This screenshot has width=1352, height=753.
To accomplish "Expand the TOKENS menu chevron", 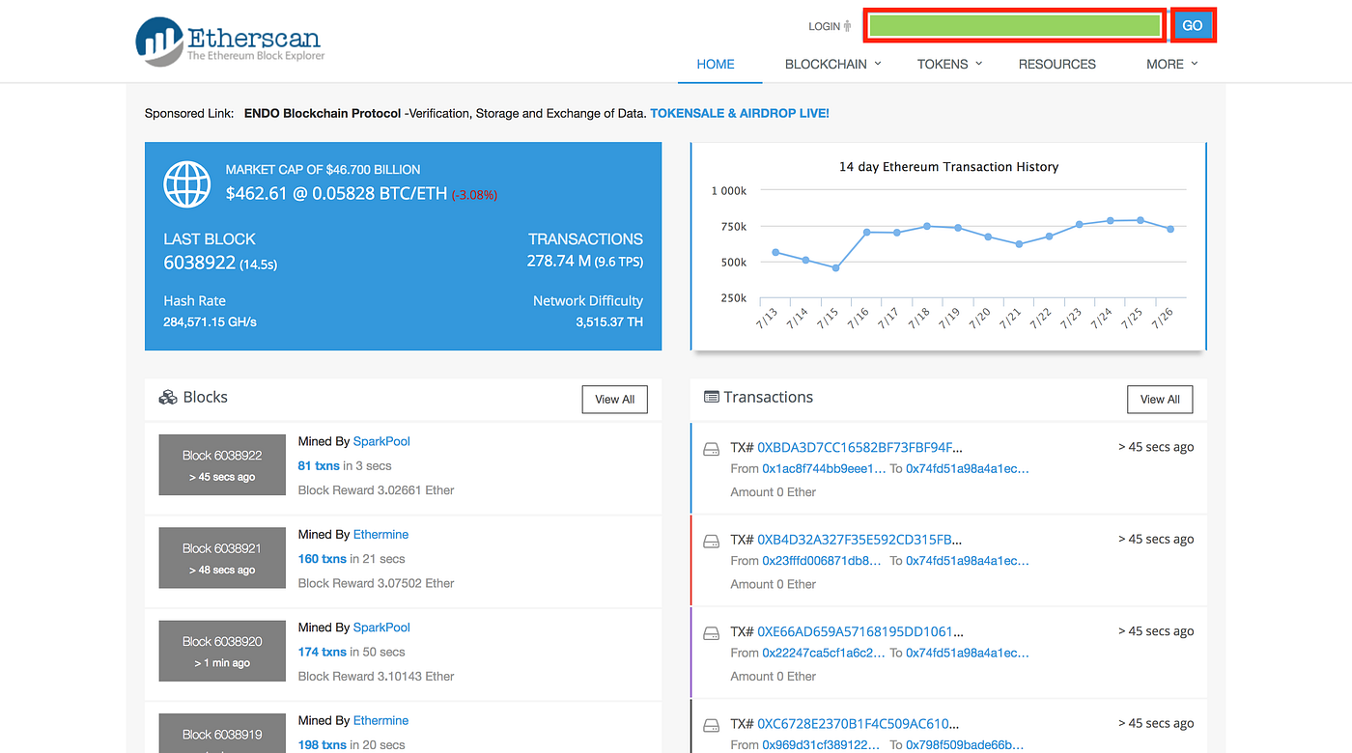I will 978,64.
